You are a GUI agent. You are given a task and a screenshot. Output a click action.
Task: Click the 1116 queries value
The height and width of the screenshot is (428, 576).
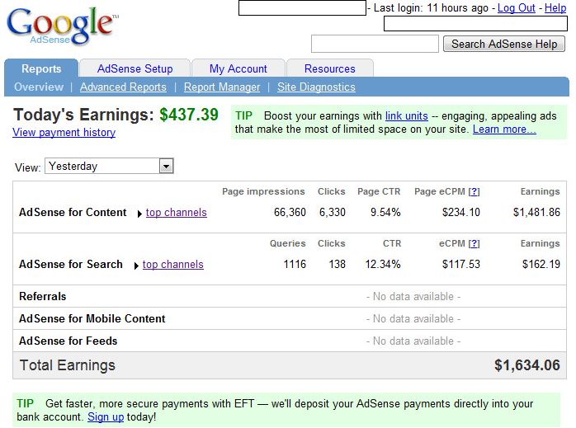click(295, 264)
